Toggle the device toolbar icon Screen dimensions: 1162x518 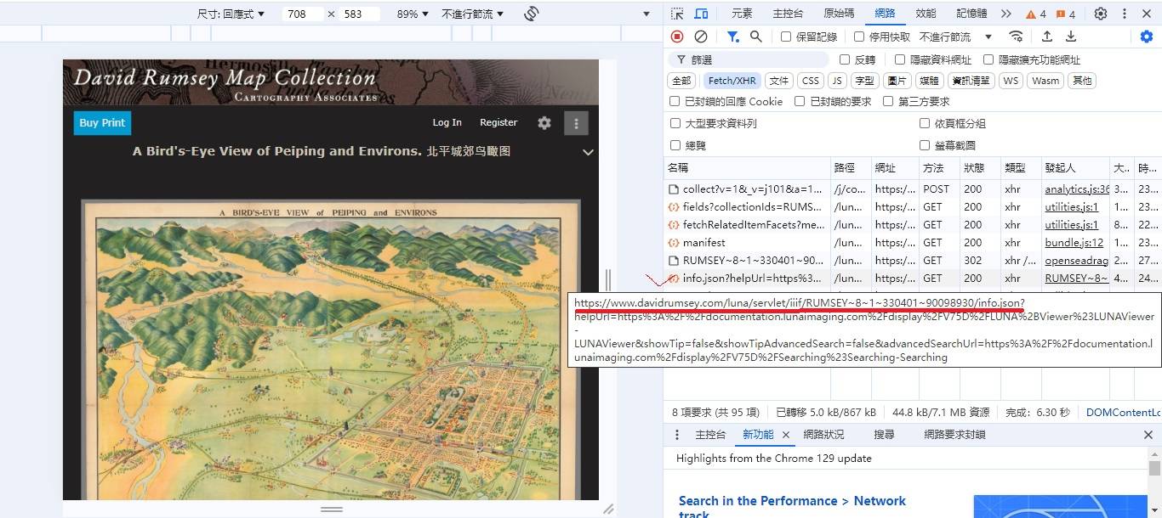[701, 14]
